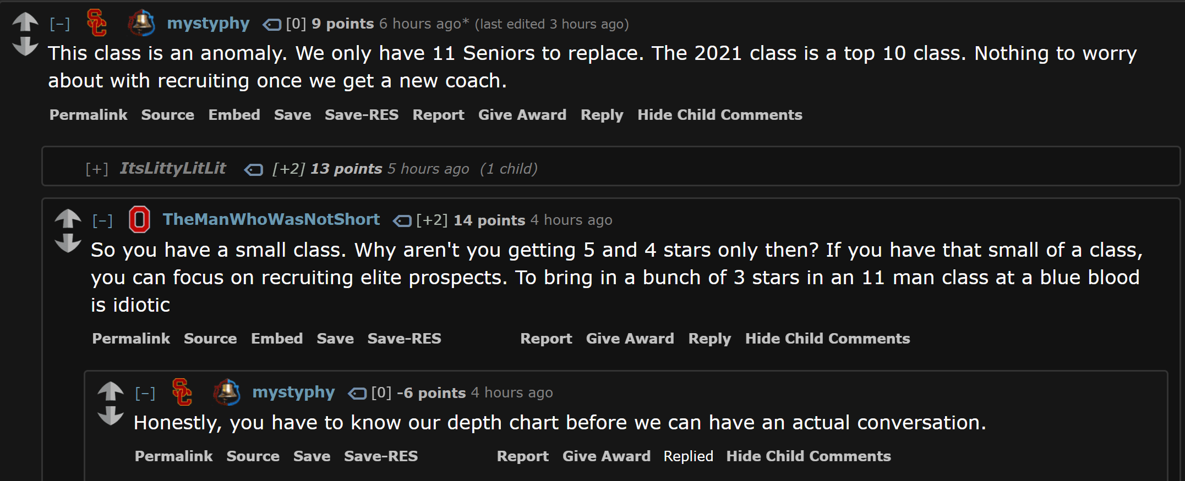Downvote mystyphy's depth chart reply
The height and width of the screenshot is (481, 1185).
[111, 416]
